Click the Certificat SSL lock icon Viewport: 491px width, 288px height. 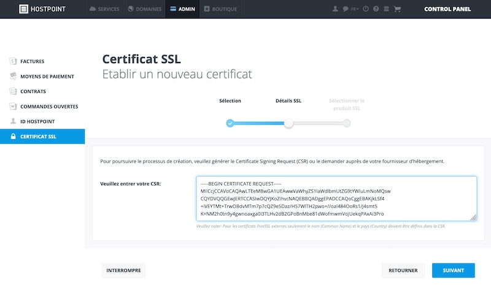13,136
